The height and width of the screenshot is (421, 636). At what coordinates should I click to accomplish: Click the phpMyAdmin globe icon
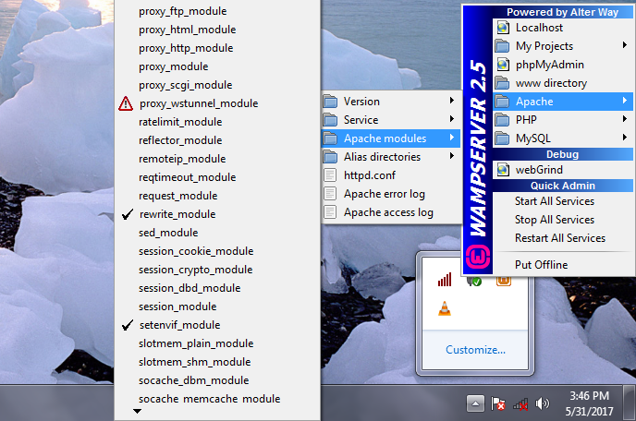503,65
